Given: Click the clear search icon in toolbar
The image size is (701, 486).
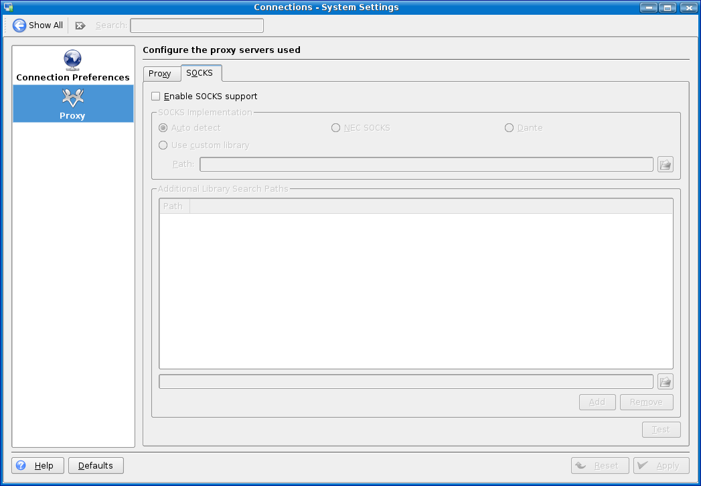Looking at the screenshot, I should 80,25.
